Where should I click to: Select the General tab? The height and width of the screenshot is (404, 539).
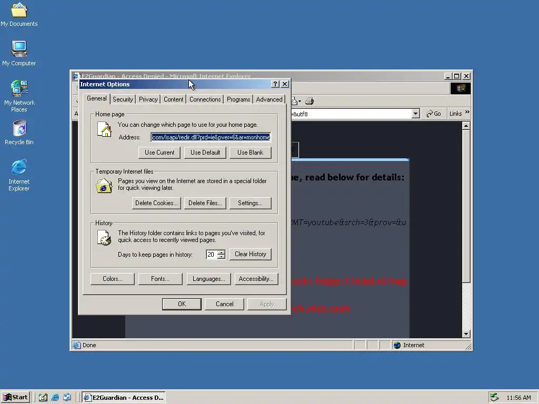pos(97,98)
